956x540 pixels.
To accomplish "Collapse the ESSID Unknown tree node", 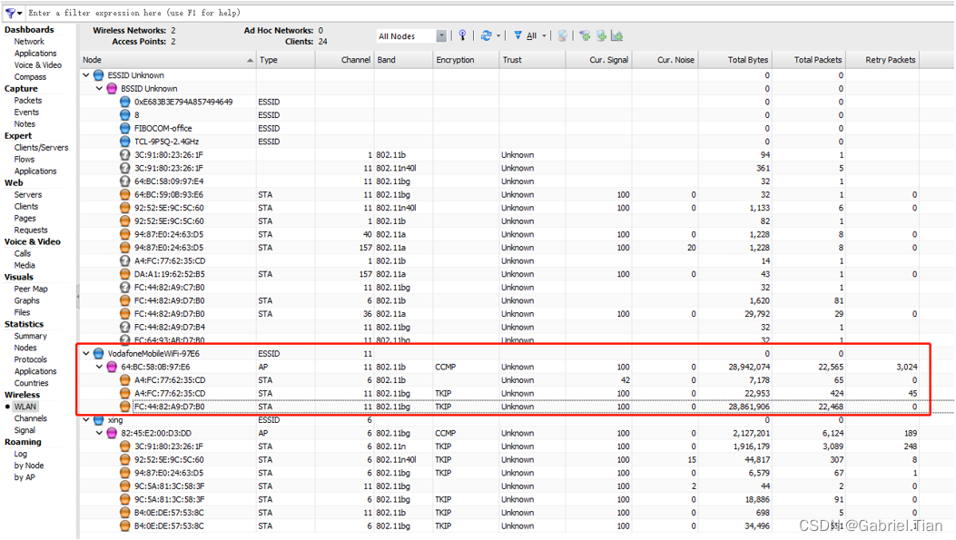I will pyautogui.click(x=86, y=75).
